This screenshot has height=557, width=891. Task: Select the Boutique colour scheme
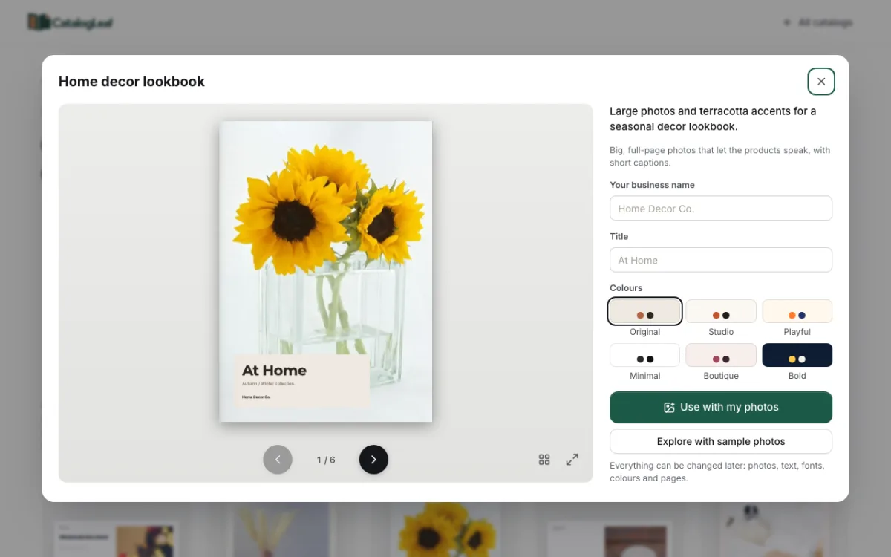pyautogui.click(x=721, y=355)
